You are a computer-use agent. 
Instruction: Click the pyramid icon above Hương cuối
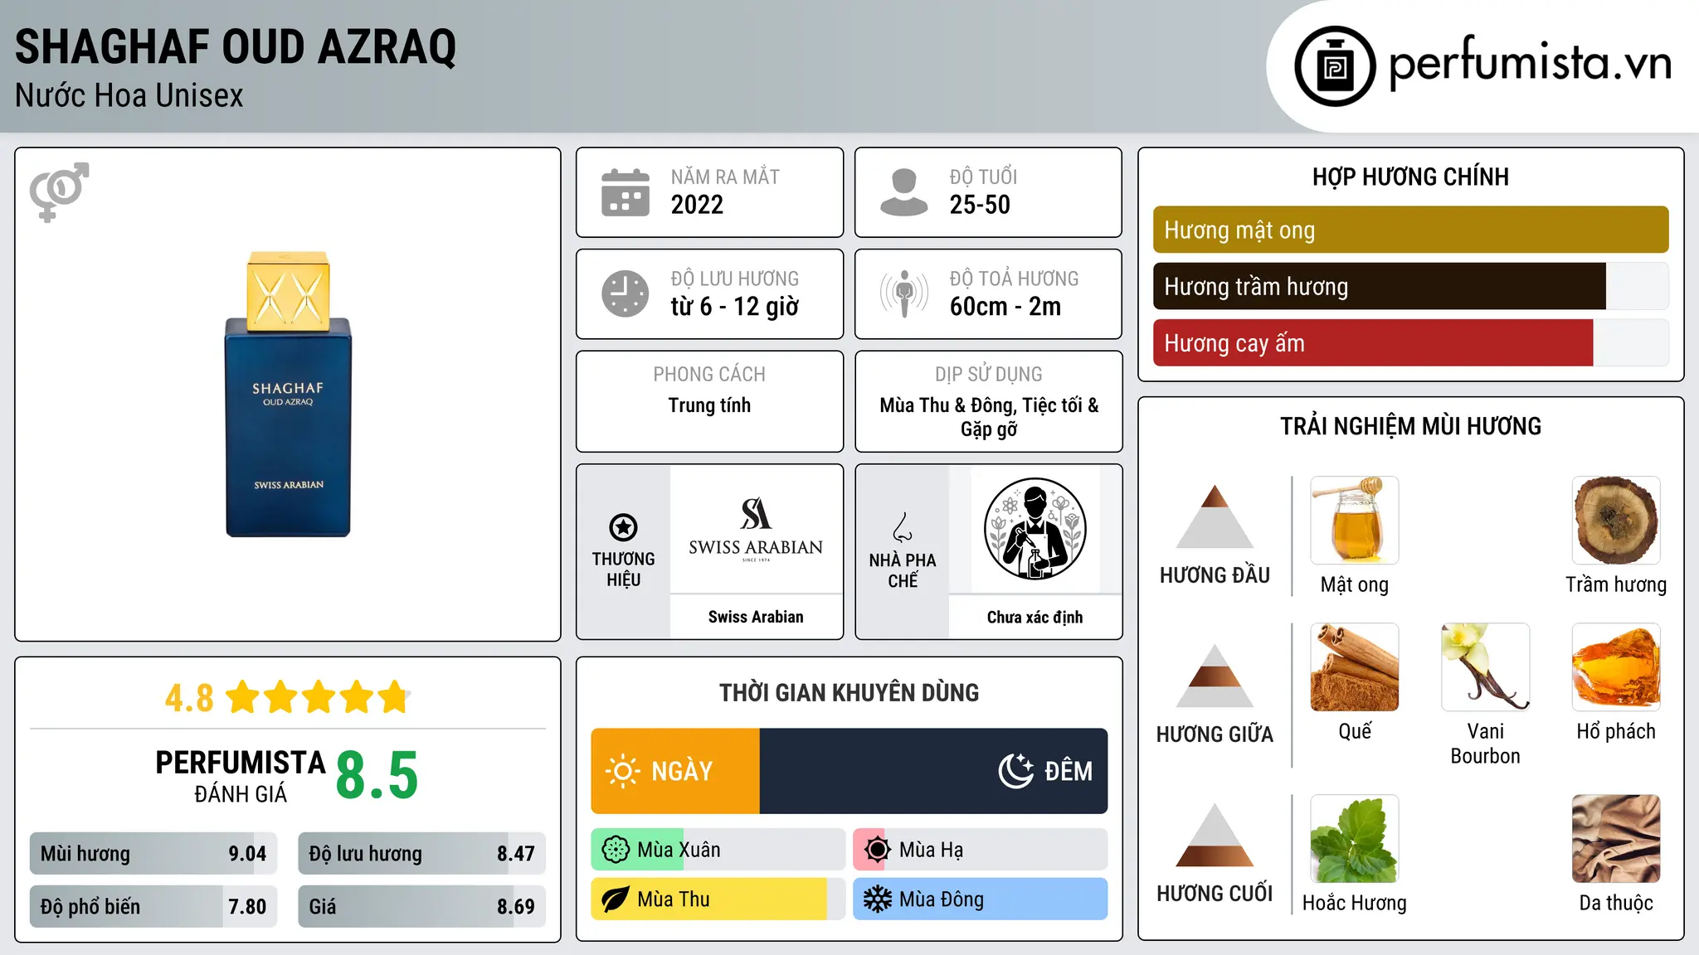(x=1215, y=835)
